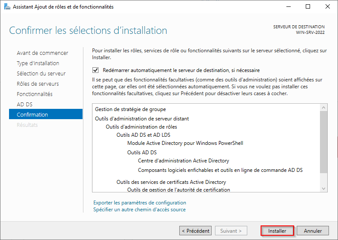Click the Confirmer les sélections d'installation heading

click(x=88, y=30)
